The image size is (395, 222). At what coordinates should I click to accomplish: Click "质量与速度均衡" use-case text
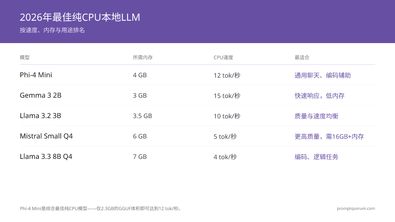pos(316,116)
